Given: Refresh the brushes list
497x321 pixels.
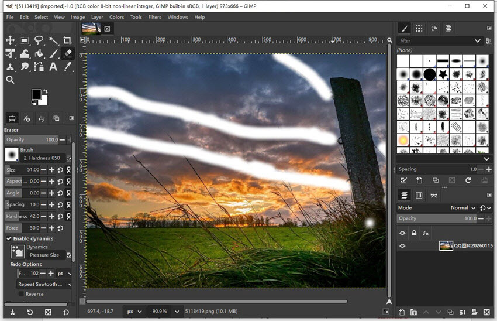Looking at the screenshot, I should 468,180.
